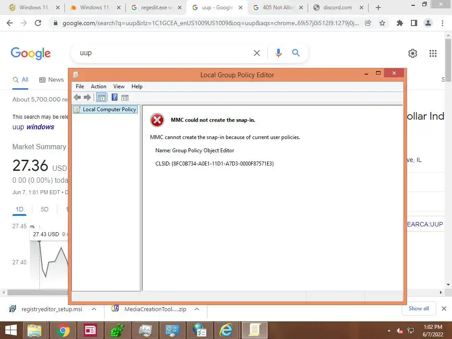Show hidden tray icons arrow
This screenshot has height=339, width=452.
389,331
